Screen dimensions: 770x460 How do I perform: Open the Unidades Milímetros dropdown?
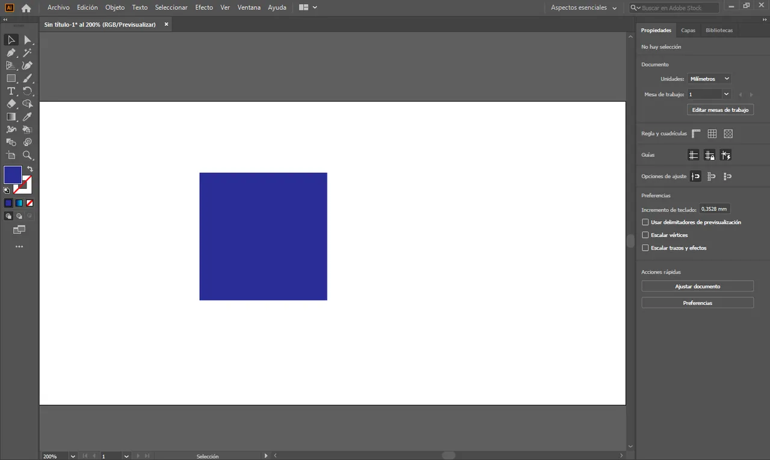pyautogui.click(x=709, y=79)
